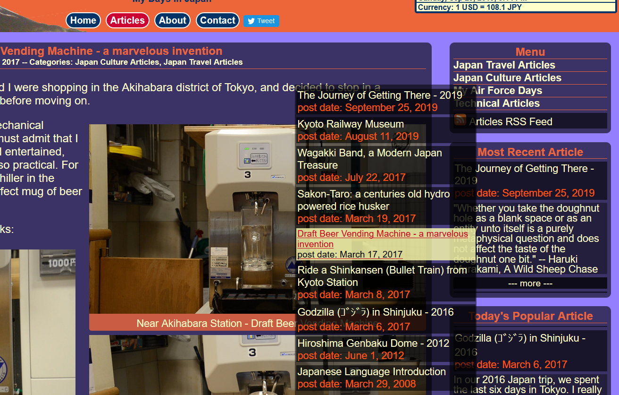Click the 1000 yen slot photo
The image size is (619, 395).
tap(38, 322)
